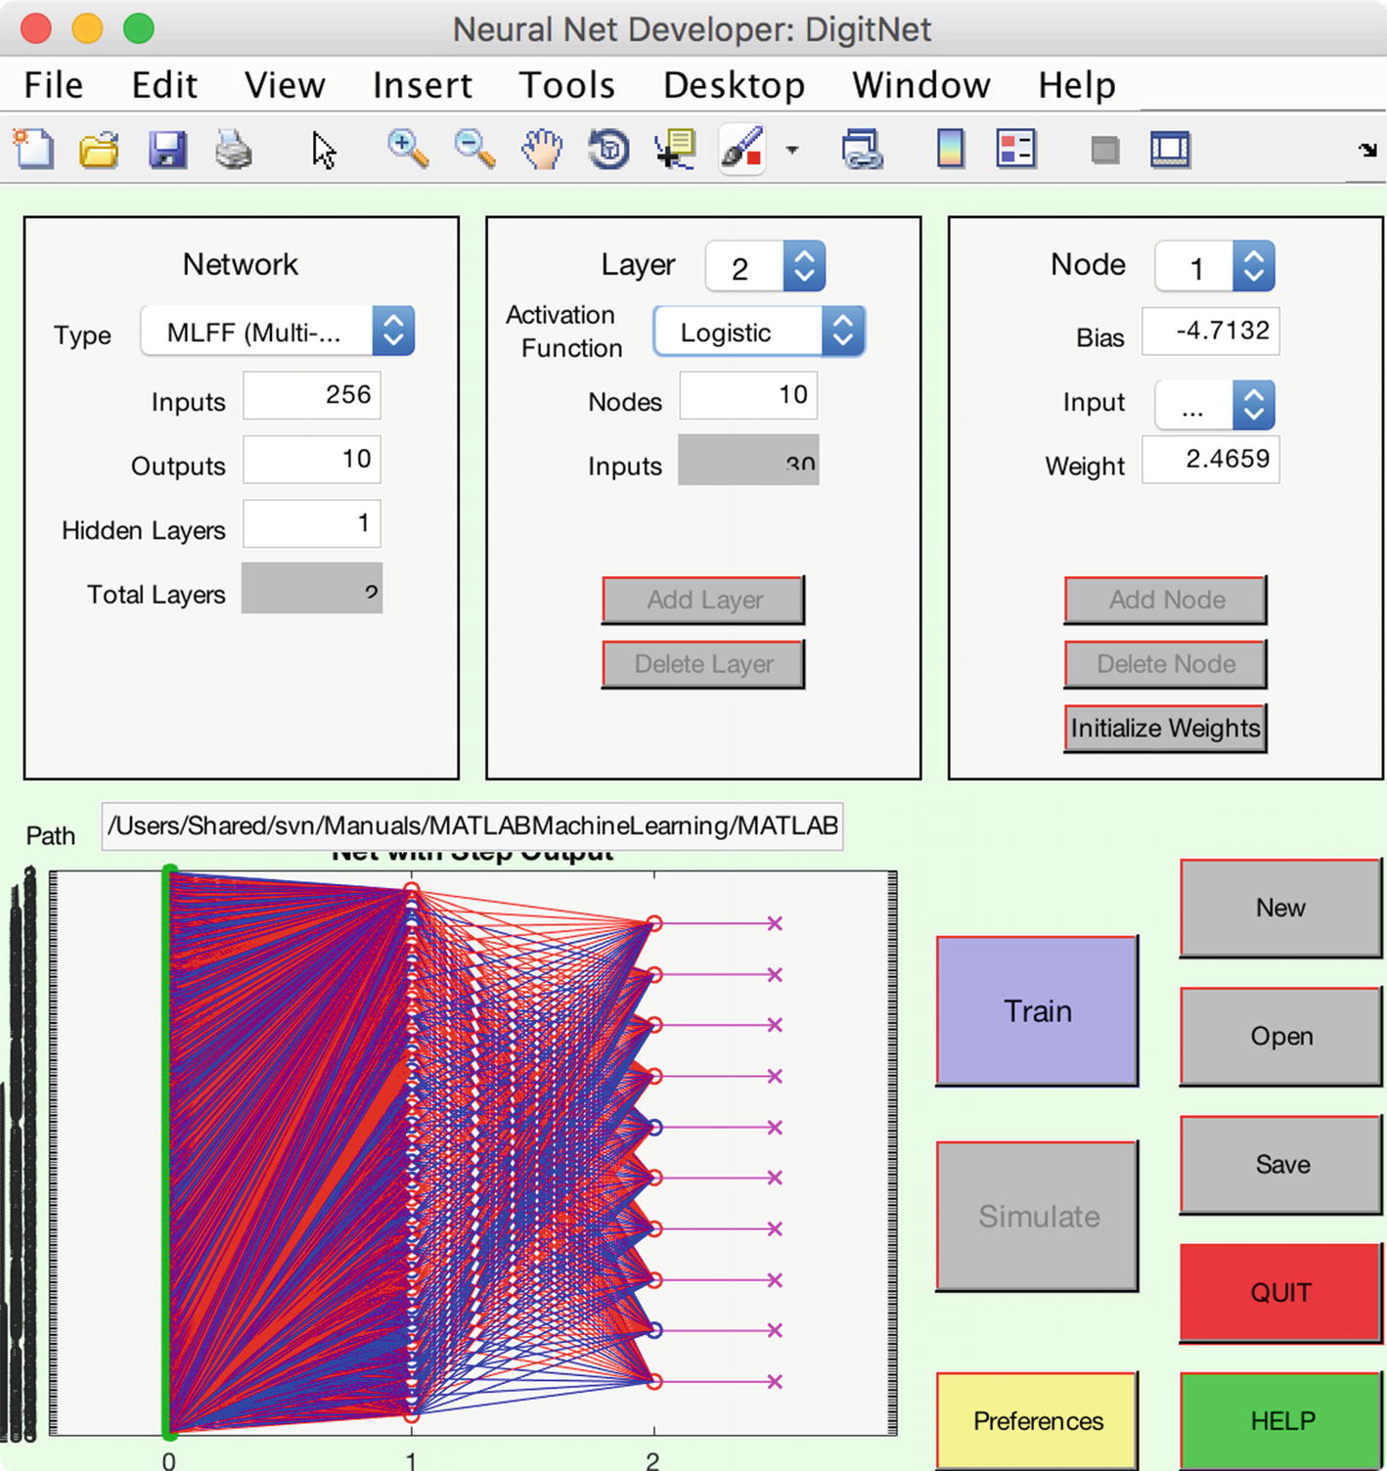
Task: Enable the Edit Plot arrow mode
Action: 322,149
